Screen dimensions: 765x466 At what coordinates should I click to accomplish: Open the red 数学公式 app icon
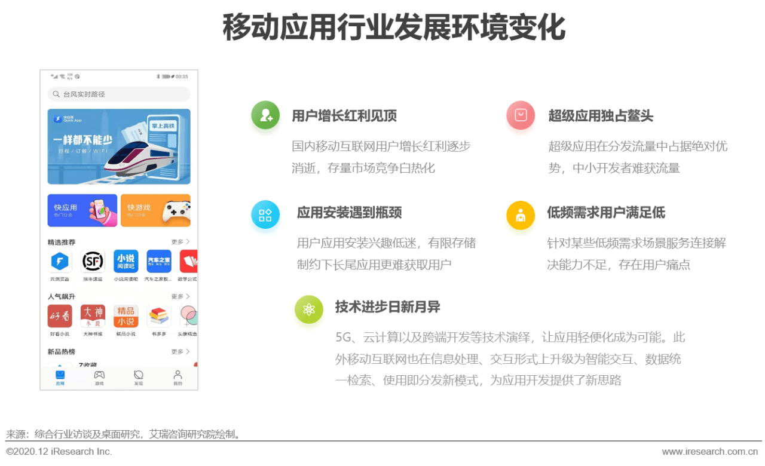(189, 262)
